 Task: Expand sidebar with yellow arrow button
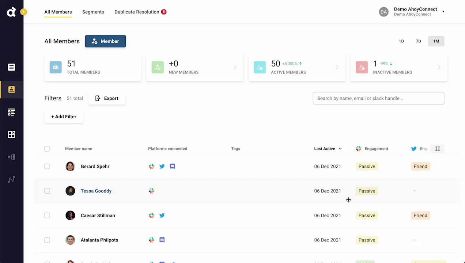coord(23,12)
